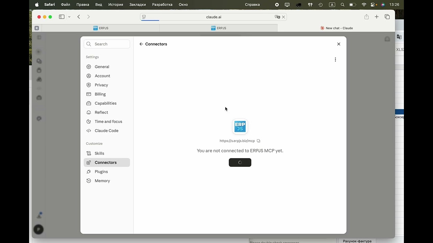Stop loading the page

click(283, 17)
